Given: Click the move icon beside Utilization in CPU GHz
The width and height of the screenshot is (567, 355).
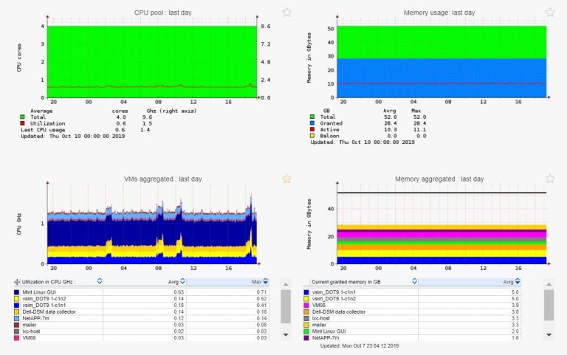Looking at the screenshot, I should 17,282.
